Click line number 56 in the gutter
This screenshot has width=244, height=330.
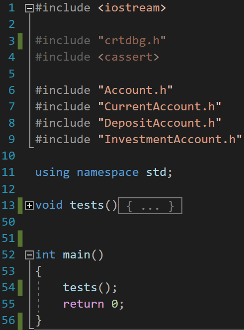8,321
